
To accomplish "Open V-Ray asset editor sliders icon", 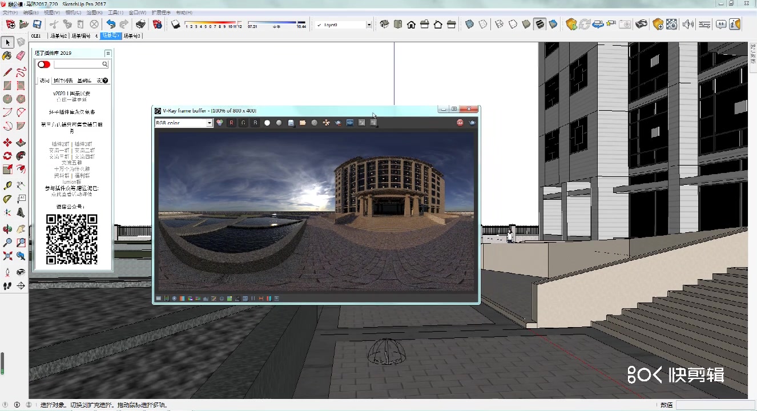I will [704, 25].
